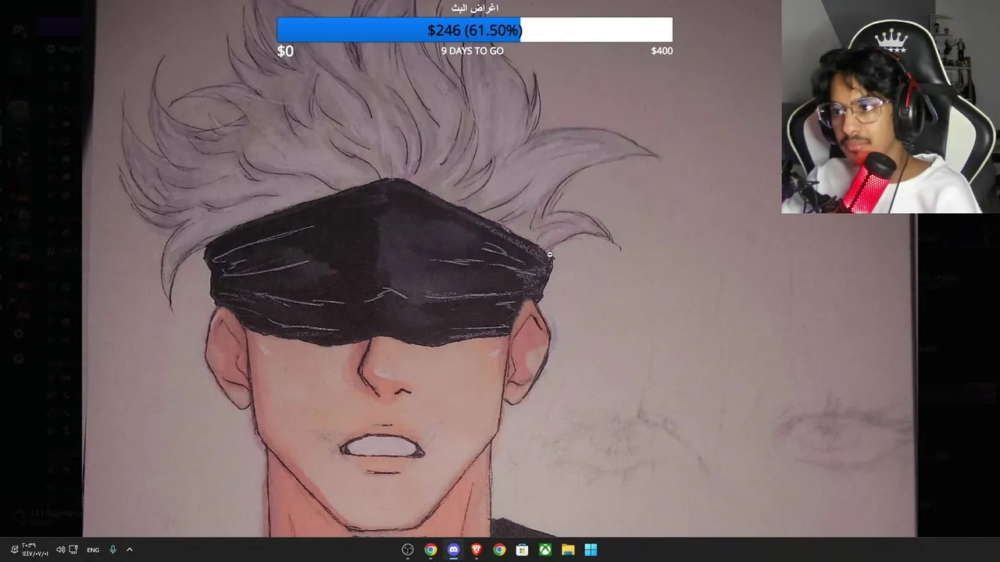Open the taskbar clock and date
This screenshot has height=562, width=1000.
[35, 550]
